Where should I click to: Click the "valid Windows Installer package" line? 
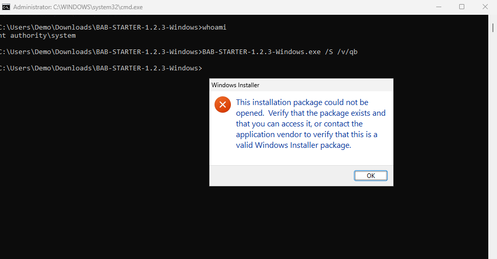pyautogui.click(x=293, y=145)
